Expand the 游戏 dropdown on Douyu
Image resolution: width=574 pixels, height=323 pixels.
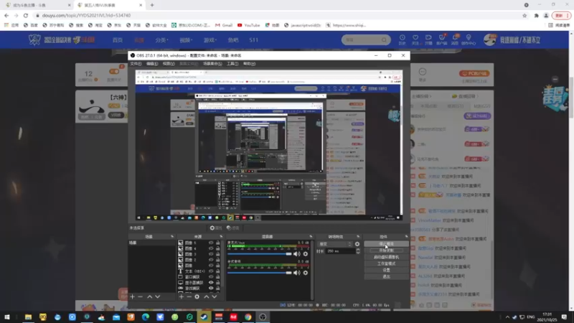[x=210, y=40]
